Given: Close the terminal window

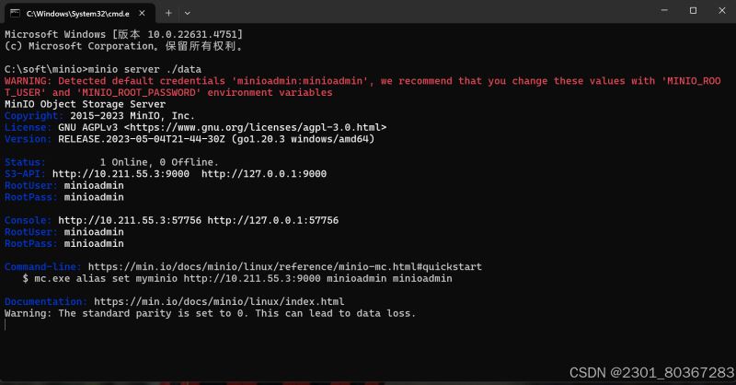Looking at the screenshot, I should 722,10.
